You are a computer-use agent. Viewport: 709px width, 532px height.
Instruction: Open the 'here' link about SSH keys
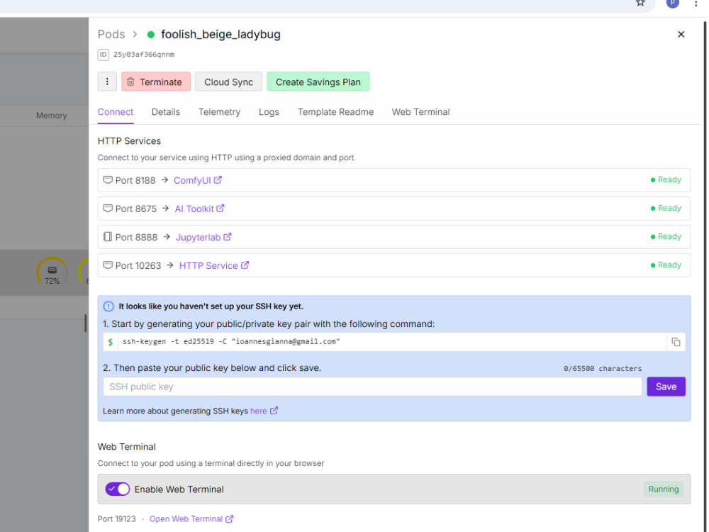[258, 411]
